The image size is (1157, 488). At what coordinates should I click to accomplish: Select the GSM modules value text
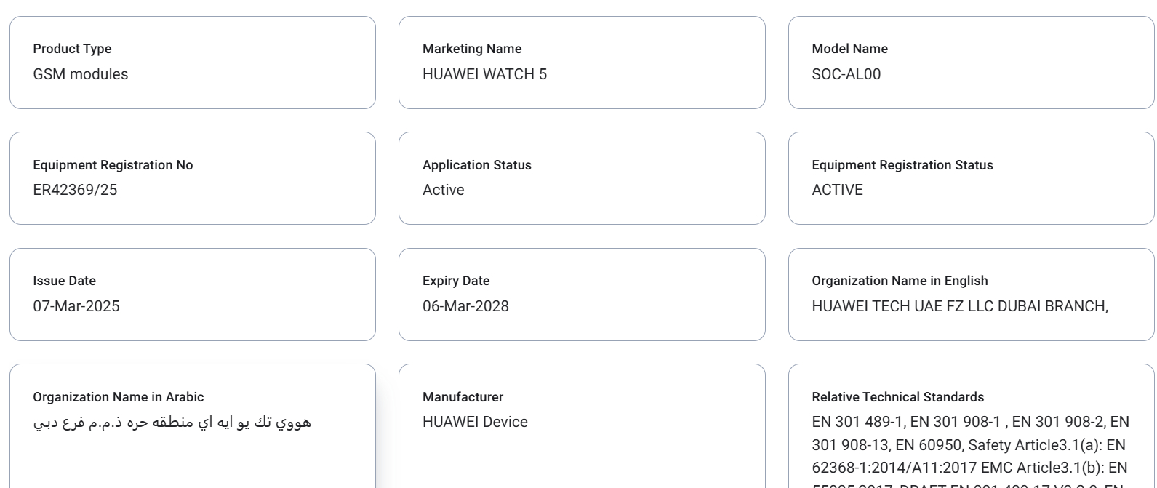(81, 74)
